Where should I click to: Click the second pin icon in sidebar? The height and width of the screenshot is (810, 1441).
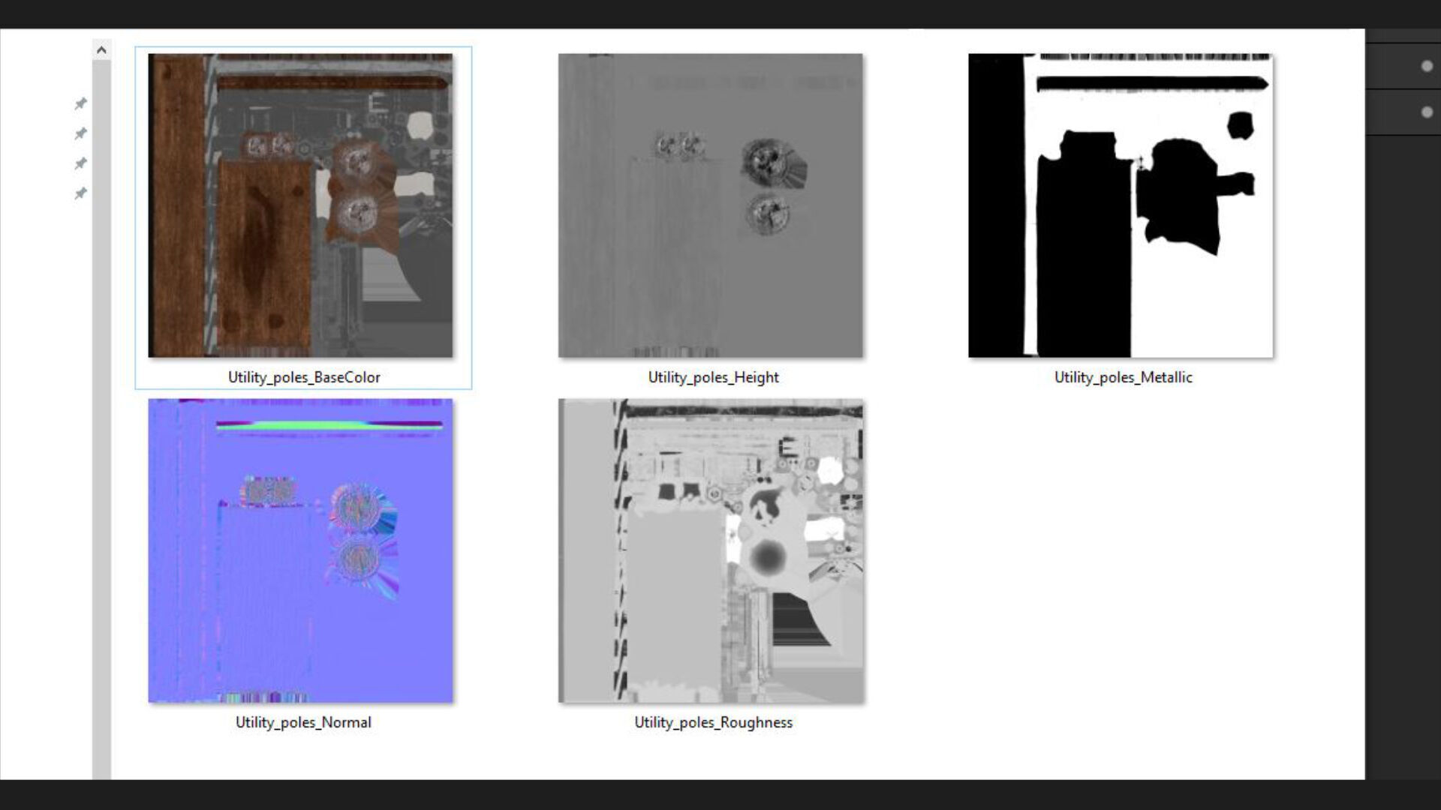click(x=80, y=133)
